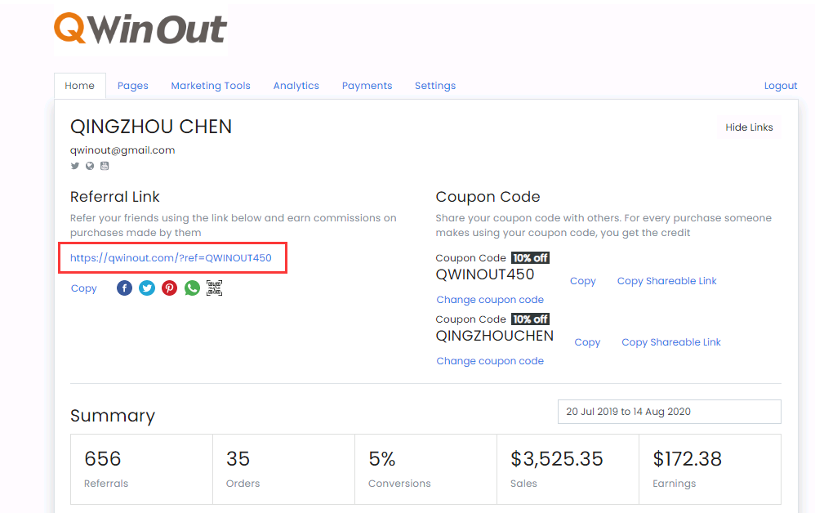Open the summary date range picker

click(x=669, y=412)
